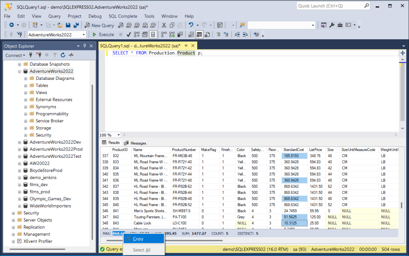This screenshot has height=256, width=409.
Task: Open a new query window
Action: pos(100,25)
